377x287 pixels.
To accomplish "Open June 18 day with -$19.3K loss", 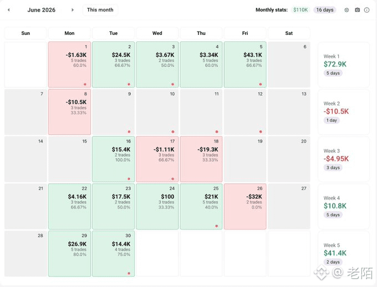I will coord(201,159).
